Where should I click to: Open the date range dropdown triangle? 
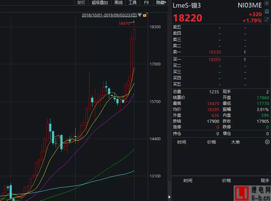point(140,15)
